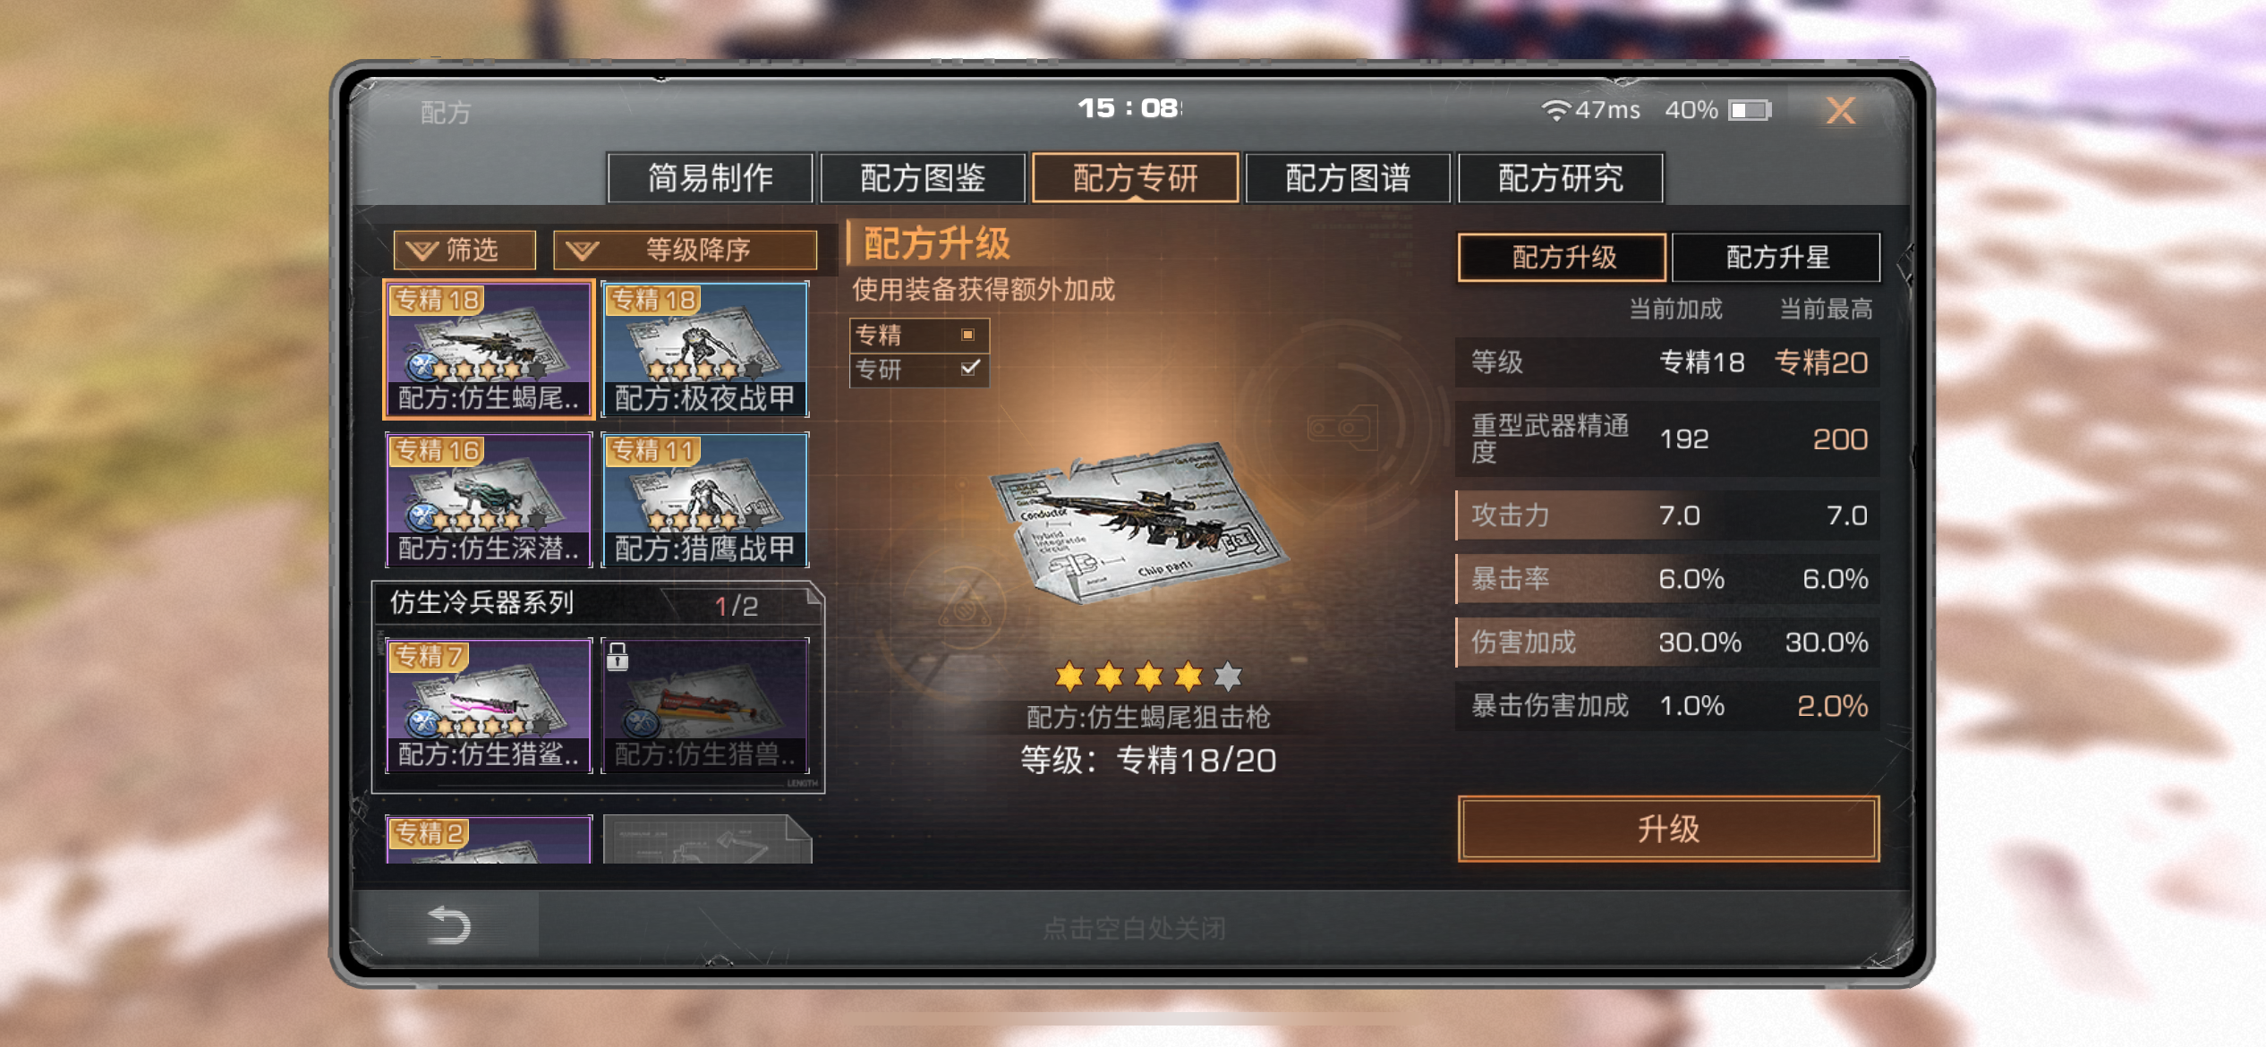Pick the 配方:猎鹰战甲 recipe icon

pyautogui.click(x=705, y=499)
